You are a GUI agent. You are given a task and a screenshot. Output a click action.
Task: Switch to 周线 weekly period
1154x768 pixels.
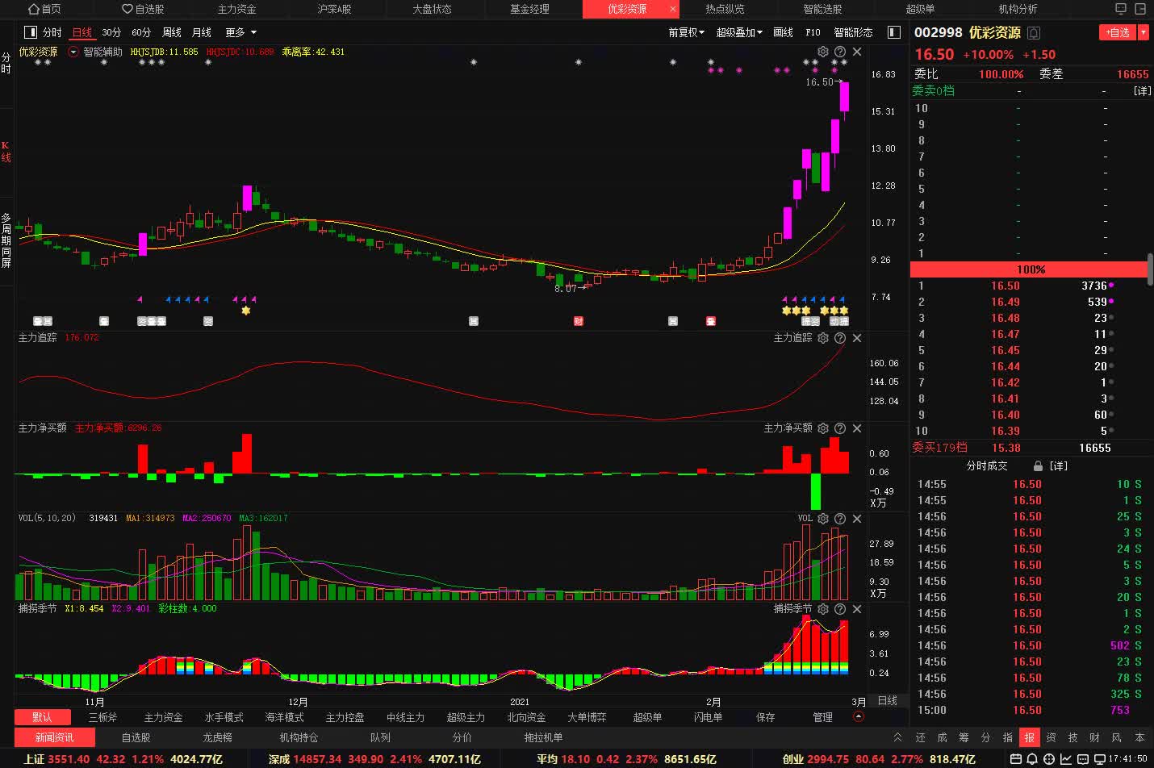172,32
